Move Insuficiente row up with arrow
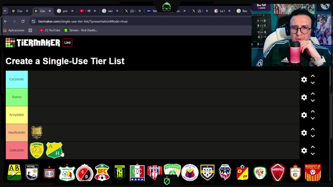 pyautogui.click(x=313, y=129)
